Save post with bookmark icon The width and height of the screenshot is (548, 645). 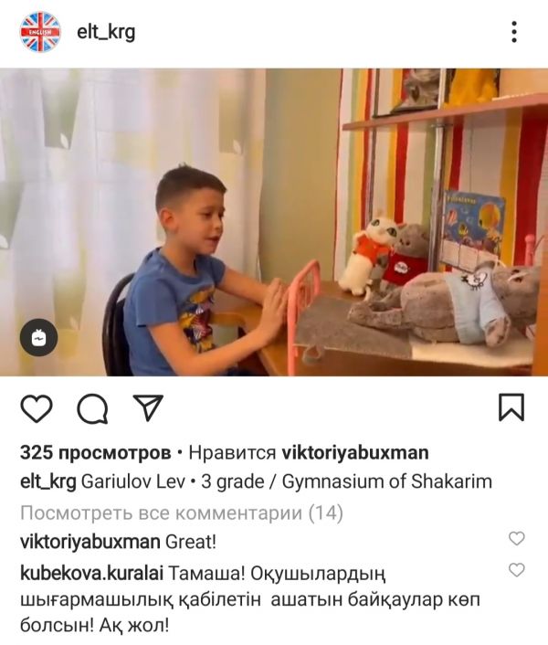(511, 407)
